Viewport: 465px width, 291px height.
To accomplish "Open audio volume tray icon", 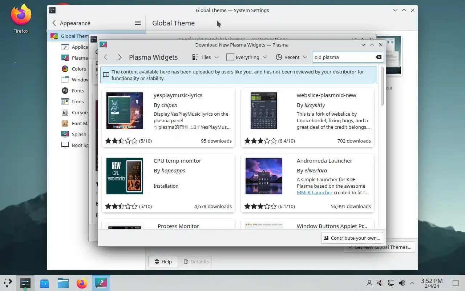I will pos(402,283).
